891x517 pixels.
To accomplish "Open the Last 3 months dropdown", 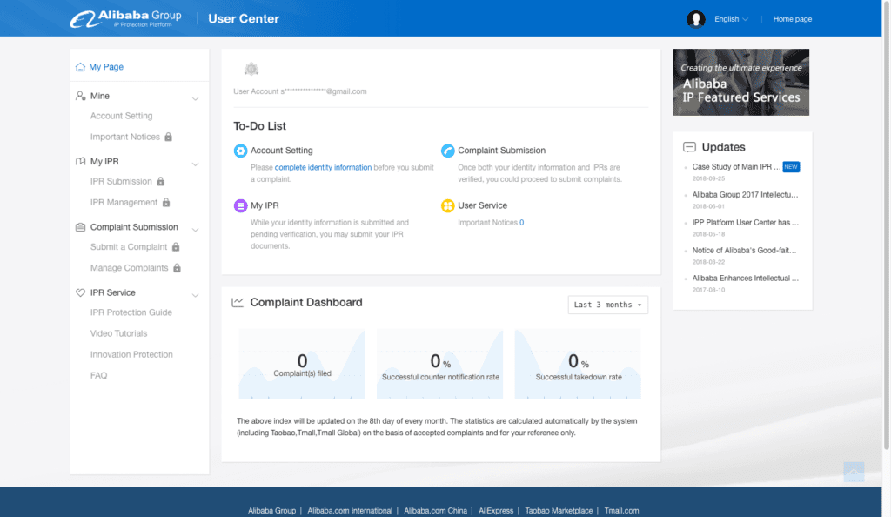I will pyautogui.click(x=607, y=305).
